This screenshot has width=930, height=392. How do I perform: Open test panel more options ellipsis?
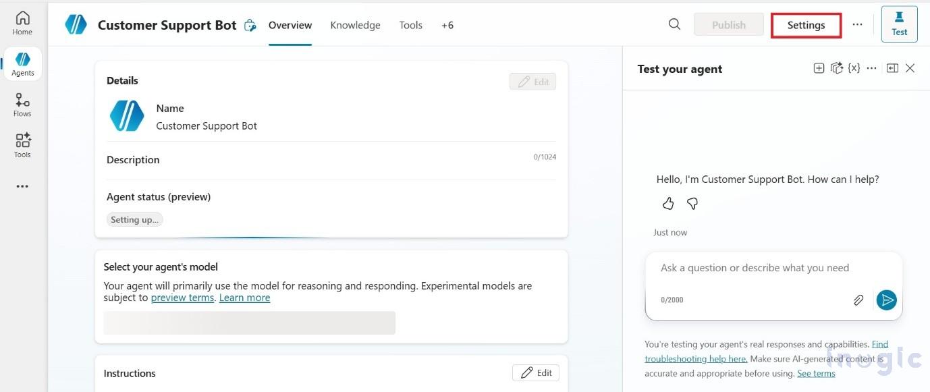pos(871,68)
